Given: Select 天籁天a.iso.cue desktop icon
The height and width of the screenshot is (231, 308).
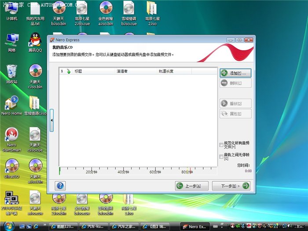Looking at the screenshot, I should coord(35,203).
